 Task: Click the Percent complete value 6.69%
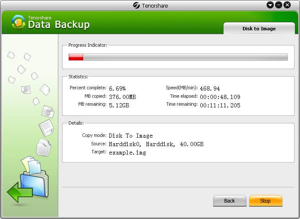pyautogui.click(x=117, y=88)
